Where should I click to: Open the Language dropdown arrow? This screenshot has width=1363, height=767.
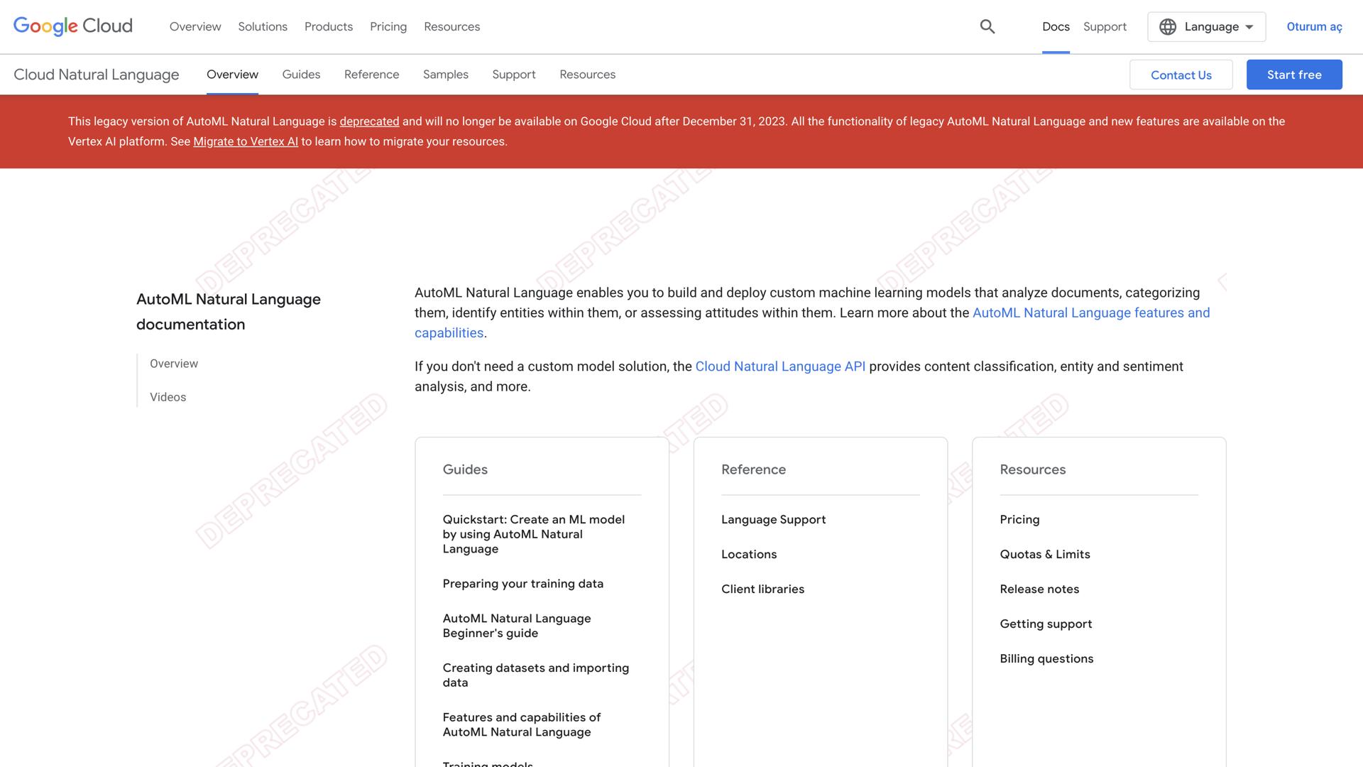coord(1249,27)
